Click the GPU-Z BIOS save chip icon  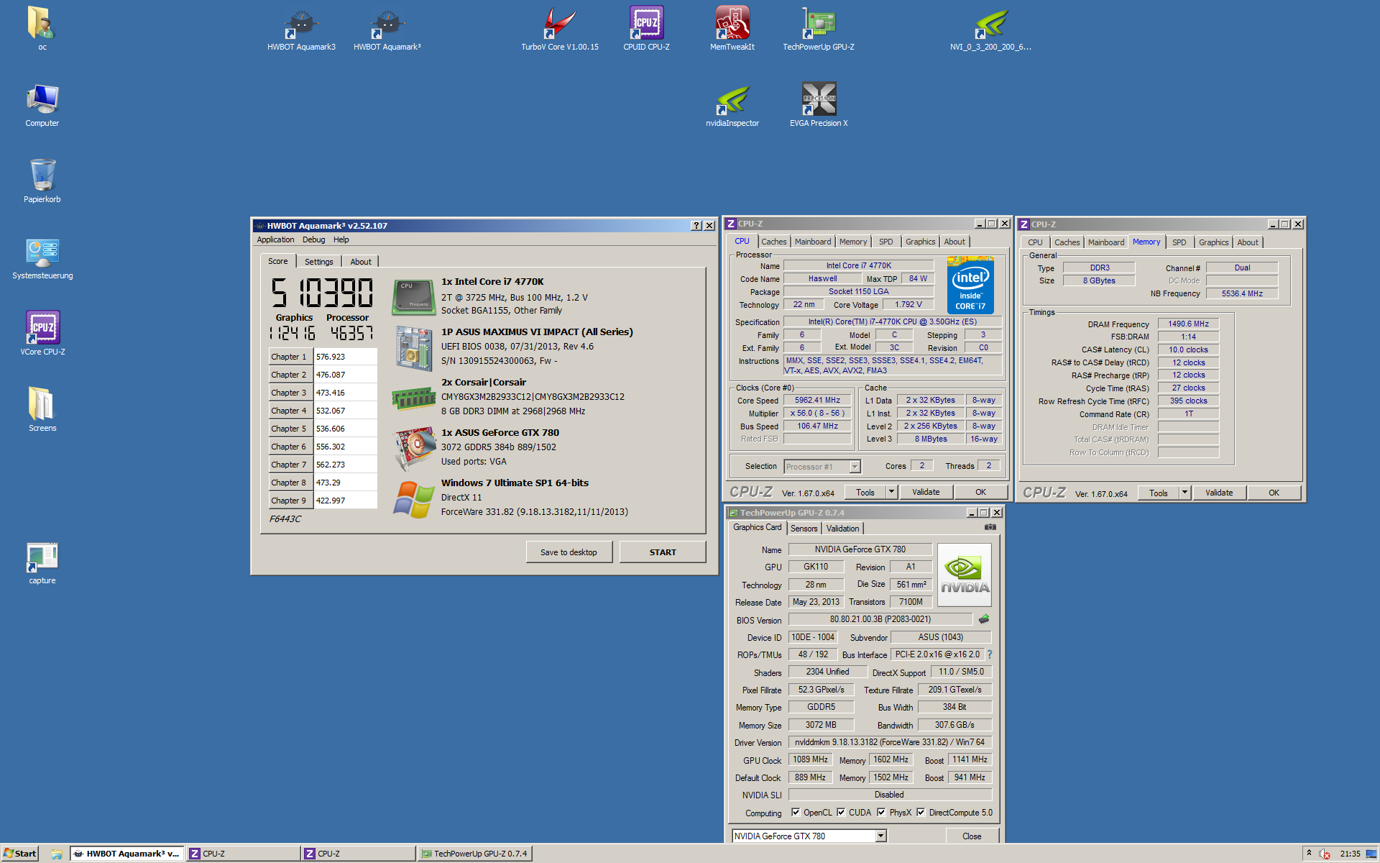tap(984, 619)
